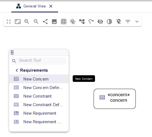152x137 pixels.
Task: Click the fit to screen icon
Action: click(18, 22)
